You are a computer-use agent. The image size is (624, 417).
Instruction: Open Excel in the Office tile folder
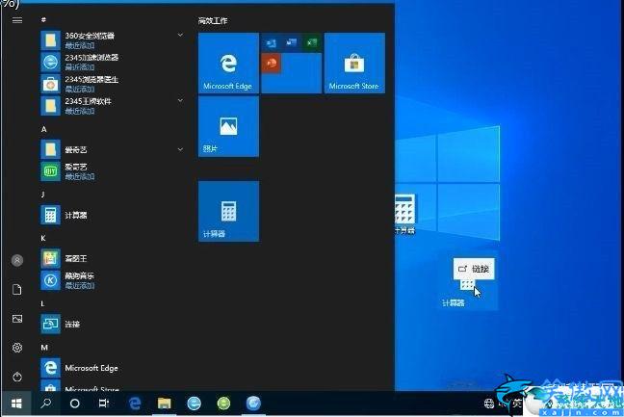coord(312,42)
